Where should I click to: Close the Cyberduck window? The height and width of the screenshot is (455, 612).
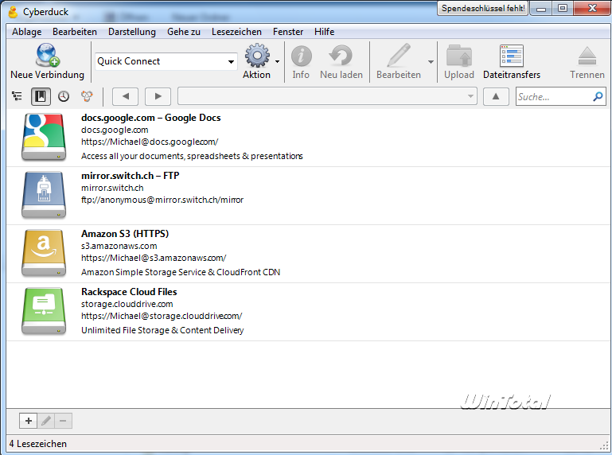[592, 8]
